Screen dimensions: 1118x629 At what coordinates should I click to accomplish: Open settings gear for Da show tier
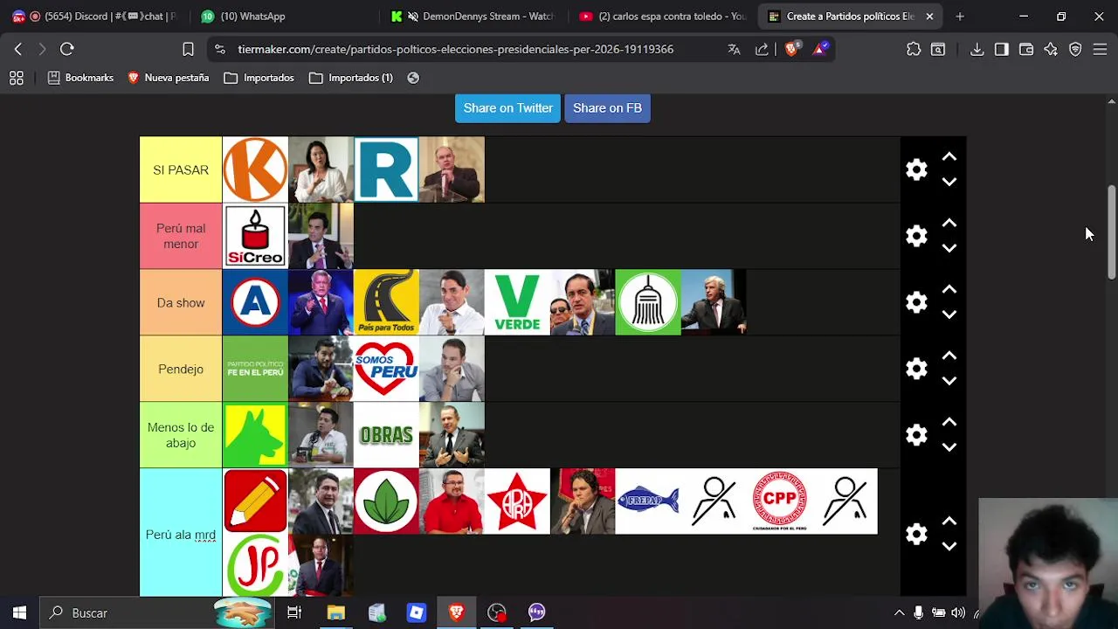click(916, 302)
